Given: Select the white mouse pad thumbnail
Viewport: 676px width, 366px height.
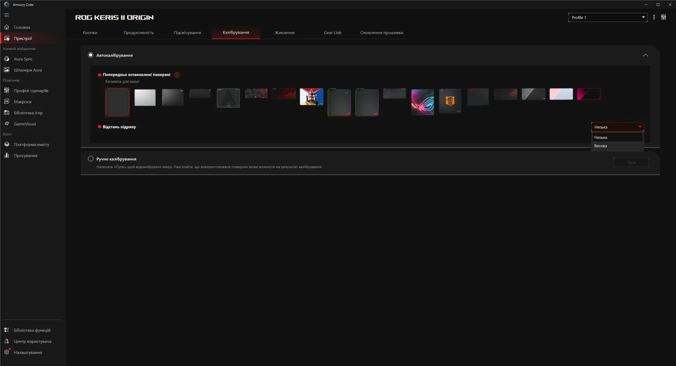Looking at the screenshot, I should point(145,97).
